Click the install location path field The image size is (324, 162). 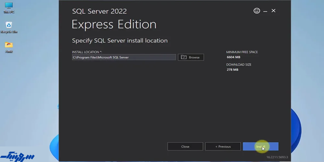pos(124,57)
